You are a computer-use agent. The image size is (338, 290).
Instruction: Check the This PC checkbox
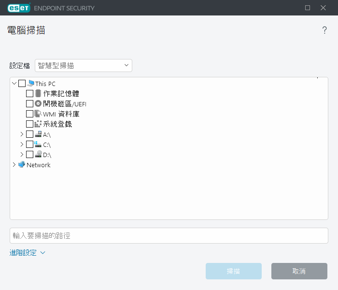point(22,84)
